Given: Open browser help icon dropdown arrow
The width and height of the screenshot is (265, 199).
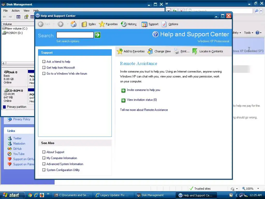Looking at the screenshot, I should pos(261,33).
